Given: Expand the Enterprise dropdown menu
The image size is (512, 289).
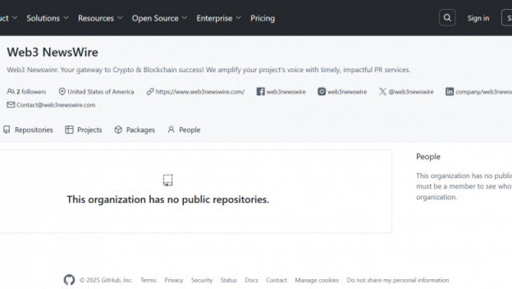Looking at the screenshot, I should tap(219, 18).
